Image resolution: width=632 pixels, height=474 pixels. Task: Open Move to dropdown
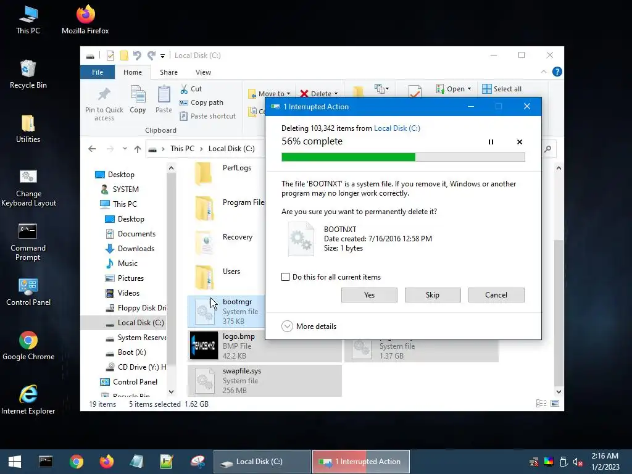[x=269, y=94]
